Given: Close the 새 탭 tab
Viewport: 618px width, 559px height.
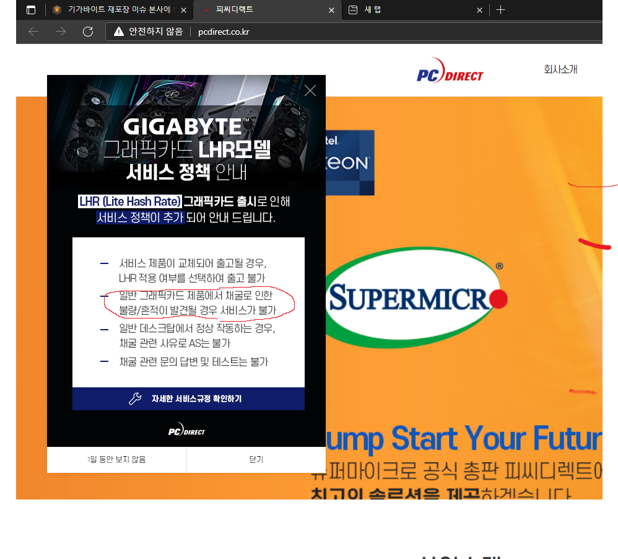Looking at the screenshot, I should [x=479, y=10].
